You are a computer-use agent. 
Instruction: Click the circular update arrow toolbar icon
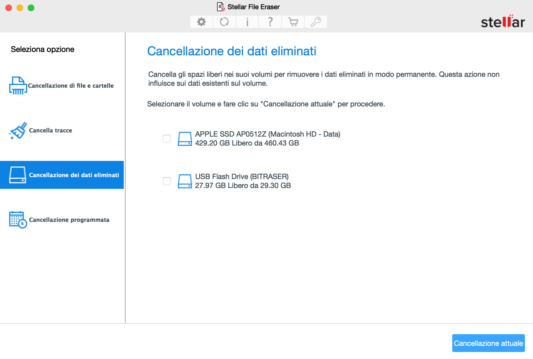pyautogui.click(x=224, y=22)
